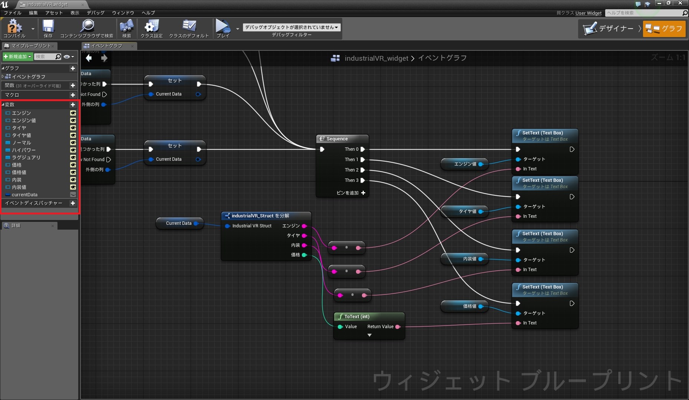Viewport: 689px width, 400px height.
Task: Open the Debug menu
Action: tap(96, 13)
